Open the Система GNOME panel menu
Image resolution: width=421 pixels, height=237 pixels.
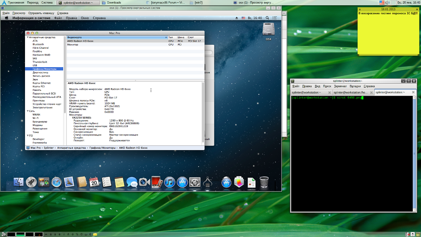pyautogui.click(x=47, y=3)
